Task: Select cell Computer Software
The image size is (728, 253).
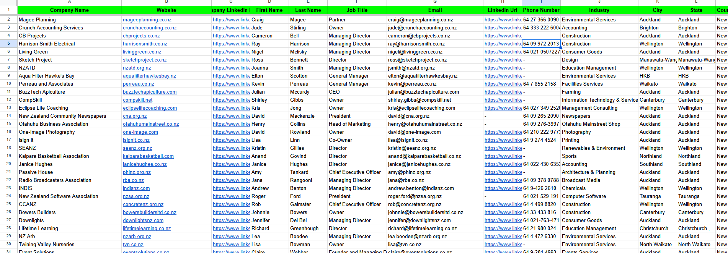Action: tap(599, 196)
